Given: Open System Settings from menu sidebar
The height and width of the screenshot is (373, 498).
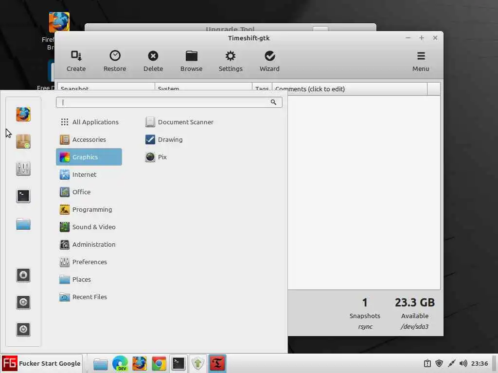Looking at the screenshot, I should [x=23, y=169].
